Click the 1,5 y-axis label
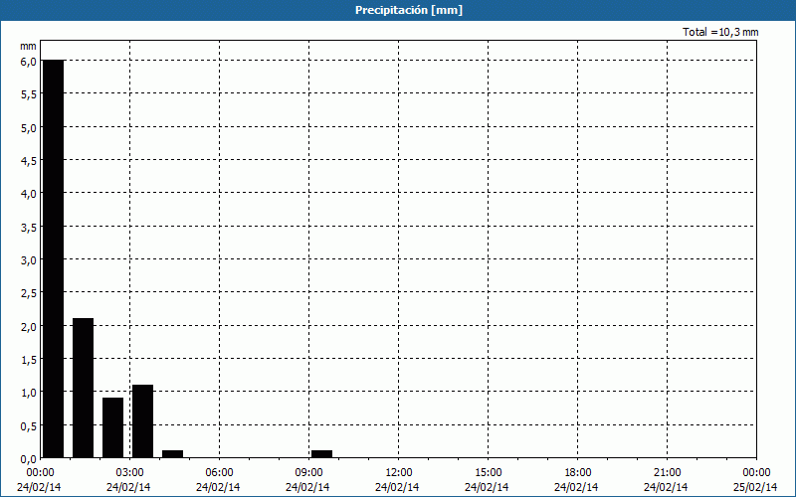Image resolution: width=796 pixels, height=497 pixels. 29,360
